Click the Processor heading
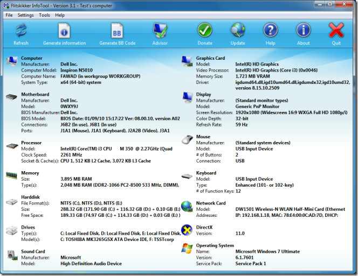The width and height of the screenshot is (358, 276). [31, 143]
